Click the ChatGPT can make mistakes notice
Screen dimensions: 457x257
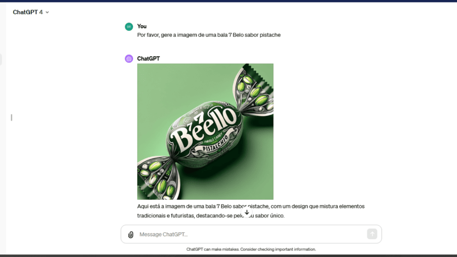pos(251,249)
